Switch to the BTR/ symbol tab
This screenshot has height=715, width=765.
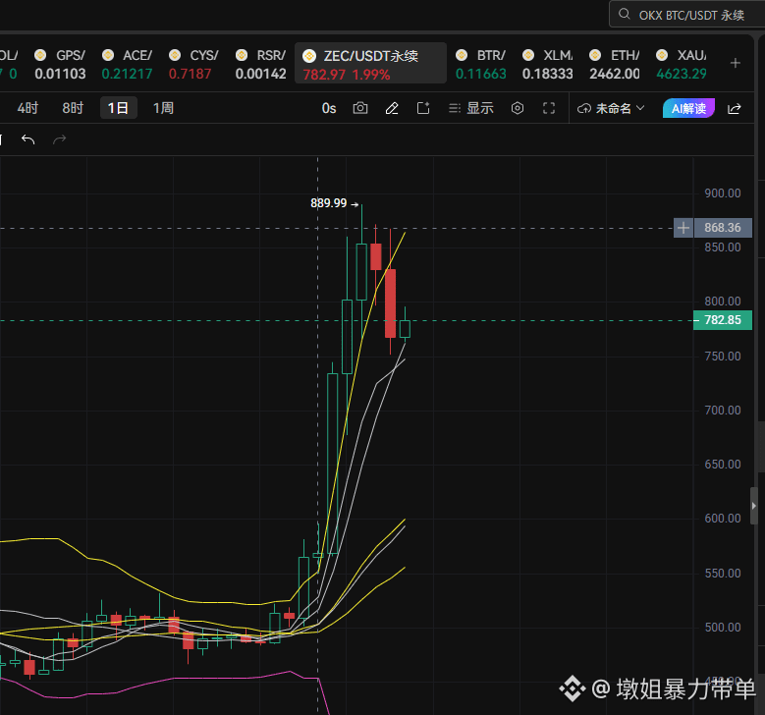pos(481,64)
